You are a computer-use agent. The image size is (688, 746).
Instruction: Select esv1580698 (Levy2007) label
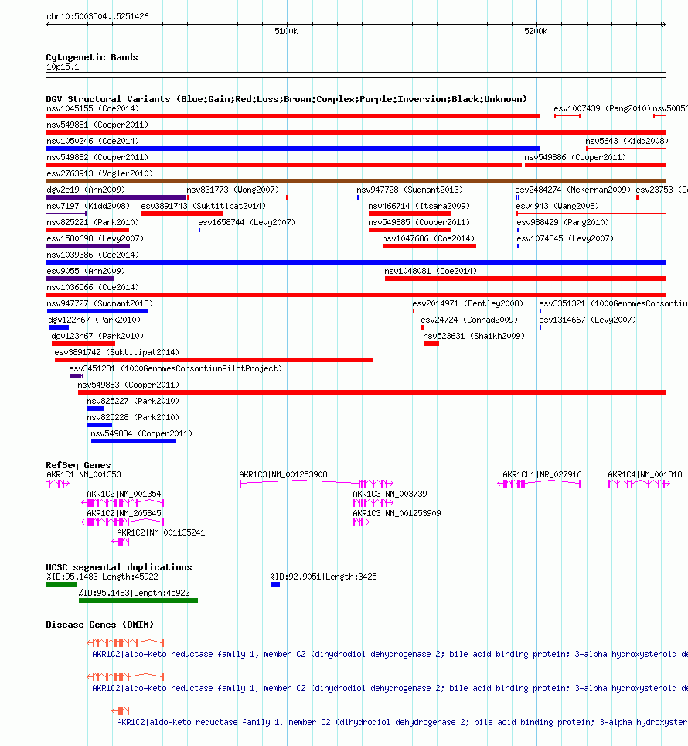coord(95,238)
